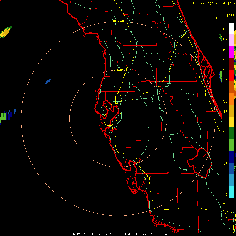Click the legend value "2"
This screenshot has width=236, height=236.
226,195
